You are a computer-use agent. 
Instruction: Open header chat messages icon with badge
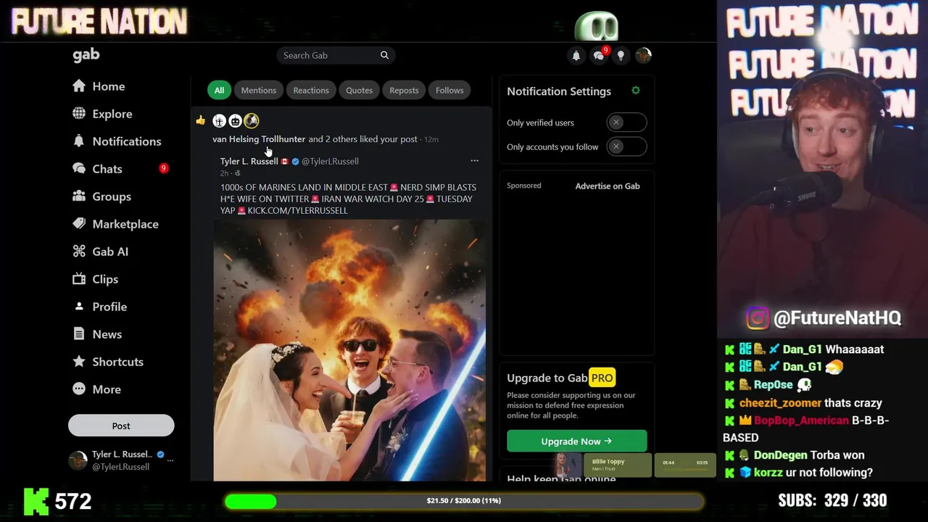pos(599,55)
